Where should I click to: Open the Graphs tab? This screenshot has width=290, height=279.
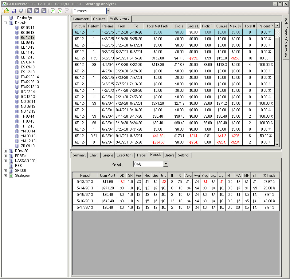(108, 155)
